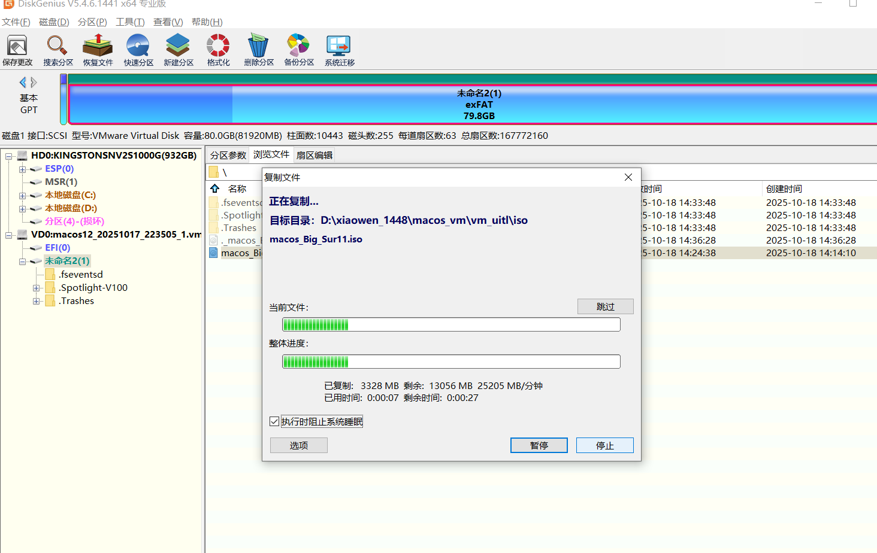Switch to the 分区参数 tab

coord(228,155)
